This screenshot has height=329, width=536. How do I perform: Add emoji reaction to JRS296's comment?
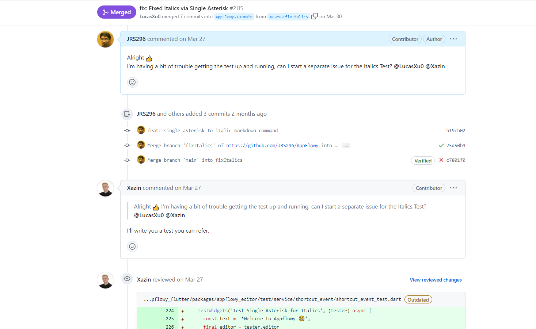pyautogui.click(x=132, y=82)
